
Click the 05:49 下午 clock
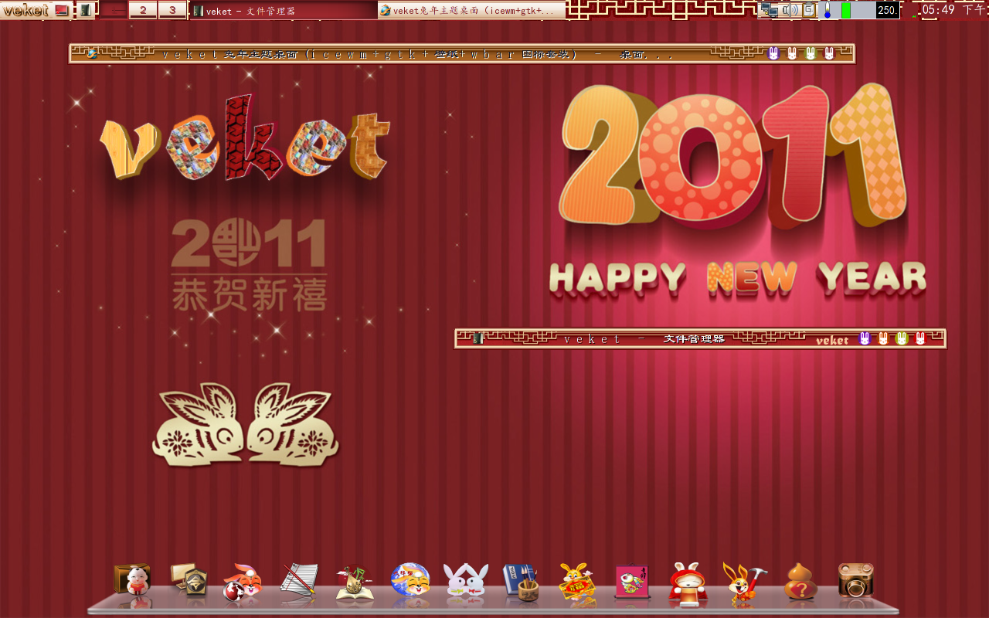954,10
